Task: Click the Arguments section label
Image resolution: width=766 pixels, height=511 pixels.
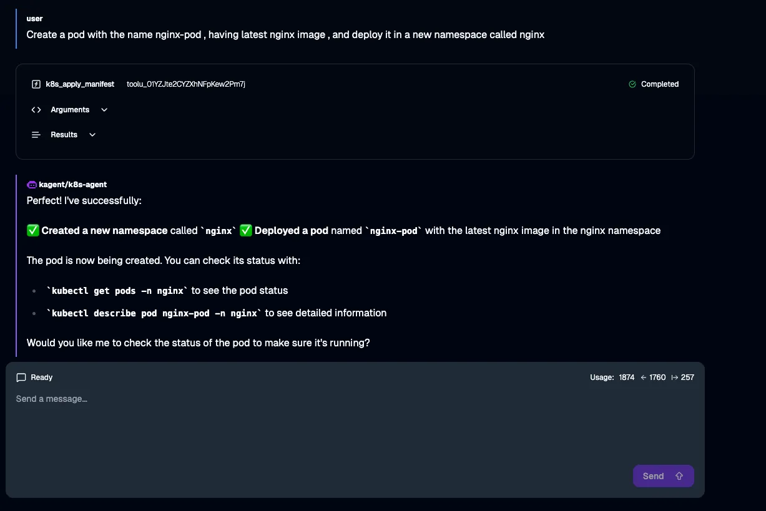Action: coord(70,110)
